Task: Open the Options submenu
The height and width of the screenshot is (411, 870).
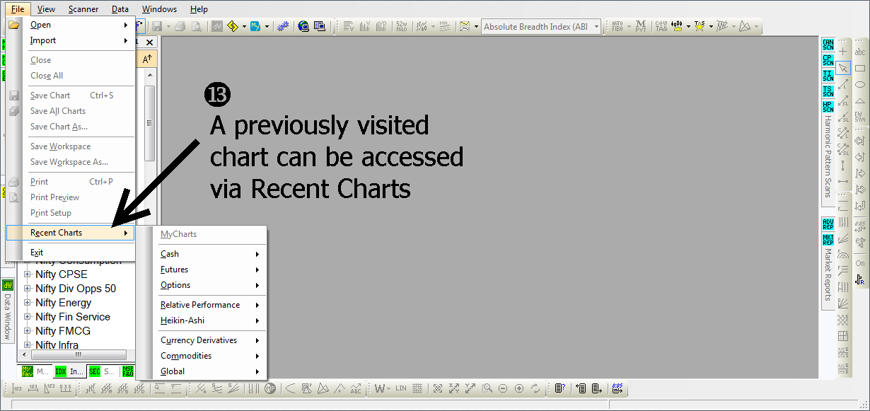Action: coord(210,285)
